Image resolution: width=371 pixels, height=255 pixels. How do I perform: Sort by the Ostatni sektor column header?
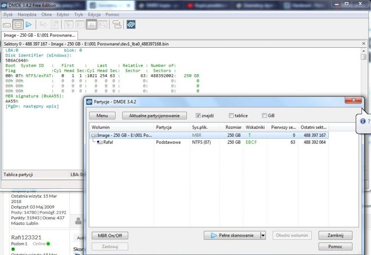coord(313,127)
